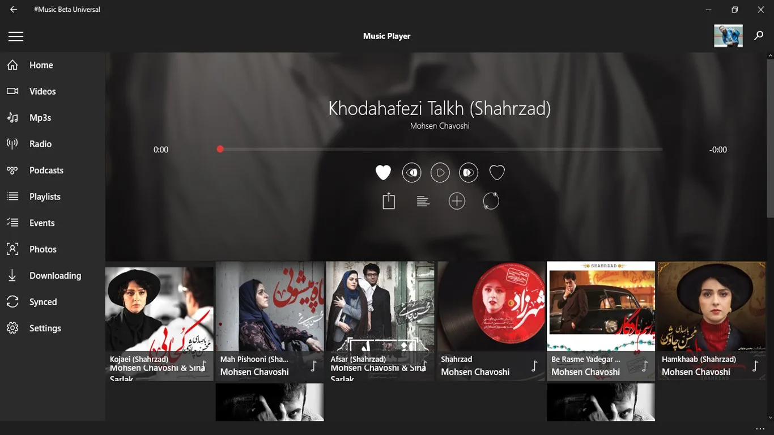Open the user profile avatar
The image size is (774, 435).
[x=728, y=36]
